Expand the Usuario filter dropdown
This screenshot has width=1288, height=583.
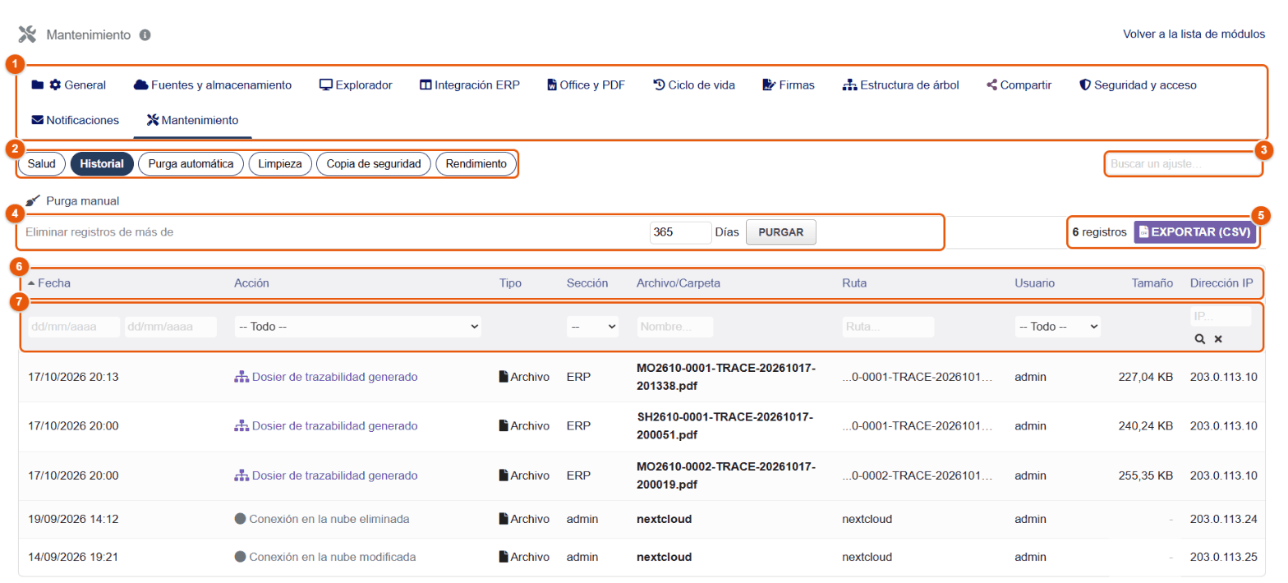tap(1058, 327)
